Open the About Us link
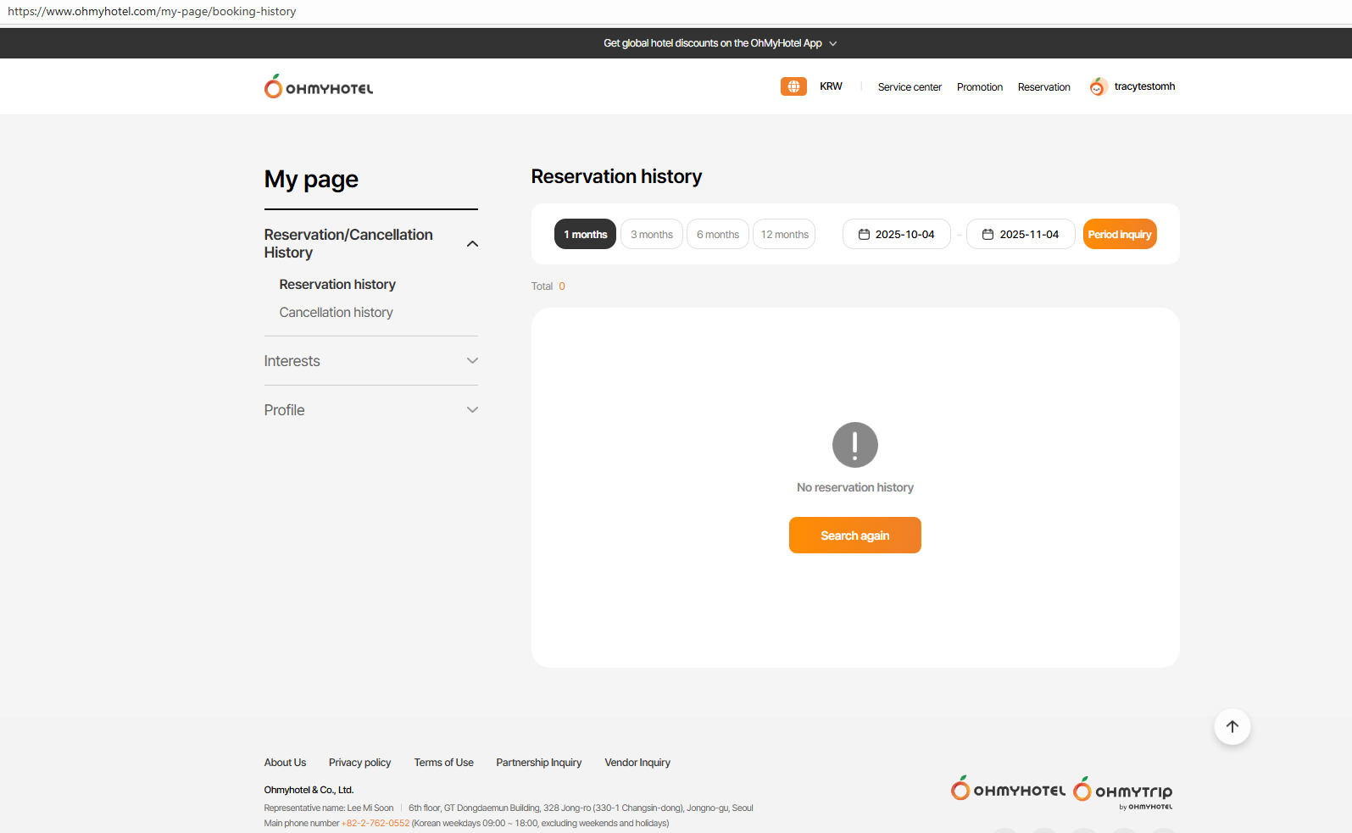This screenshot has height=833, width=1352. pos(285,763)
